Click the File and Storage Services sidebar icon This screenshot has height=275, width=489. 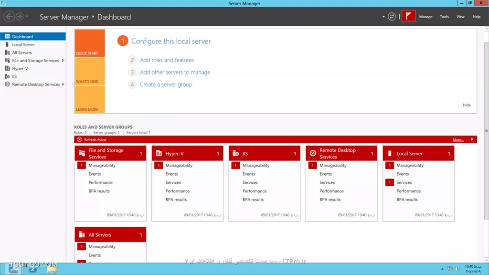pyautogui.click(x=7, y=60)
